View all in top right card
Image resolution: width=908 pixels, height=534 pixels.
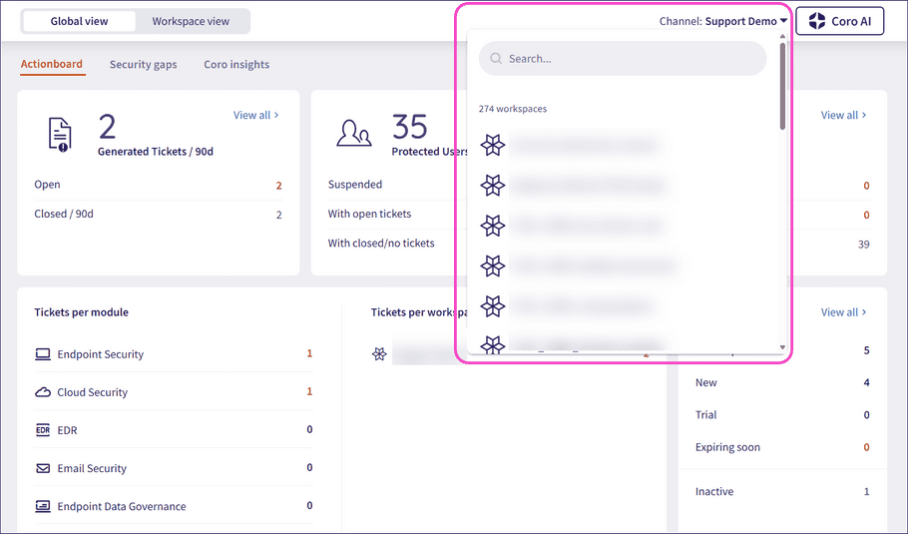[843, 115]
